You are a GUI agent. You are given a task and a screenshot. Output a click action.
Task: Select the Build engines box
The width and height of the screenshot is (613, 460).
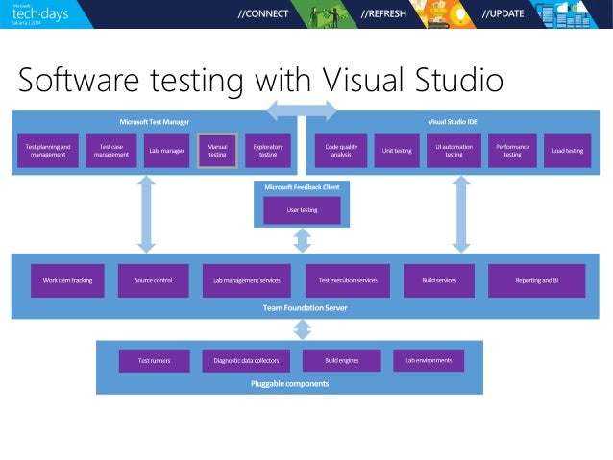(342, 361)
